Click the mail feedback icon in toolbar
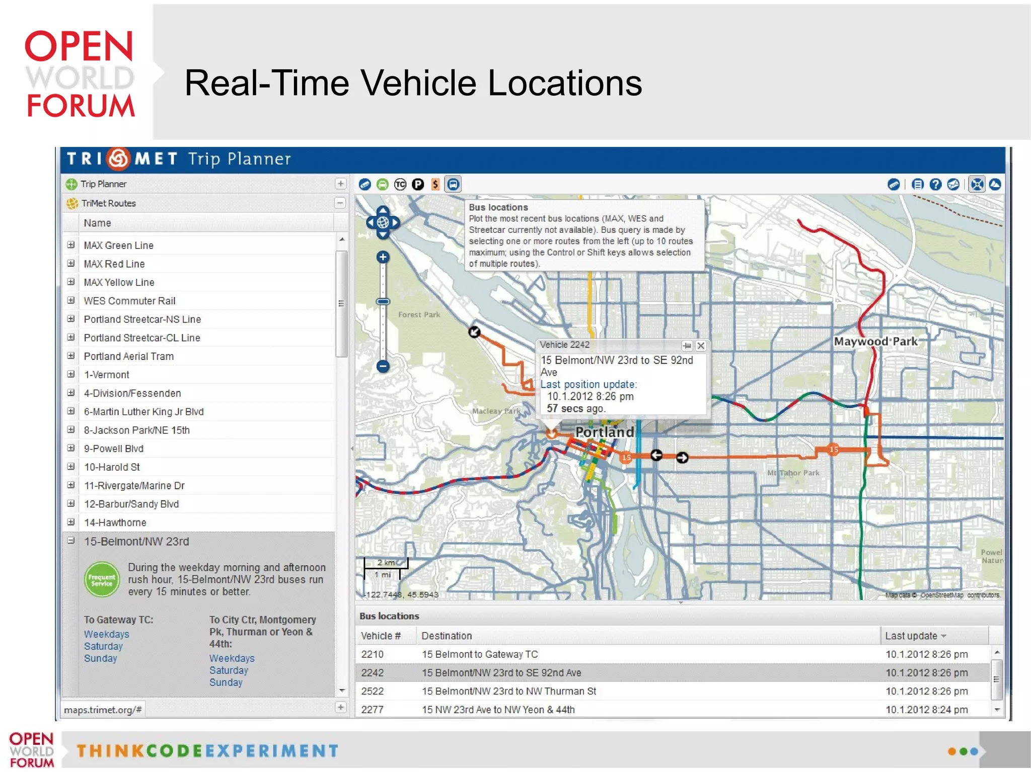 click(953, 185)
